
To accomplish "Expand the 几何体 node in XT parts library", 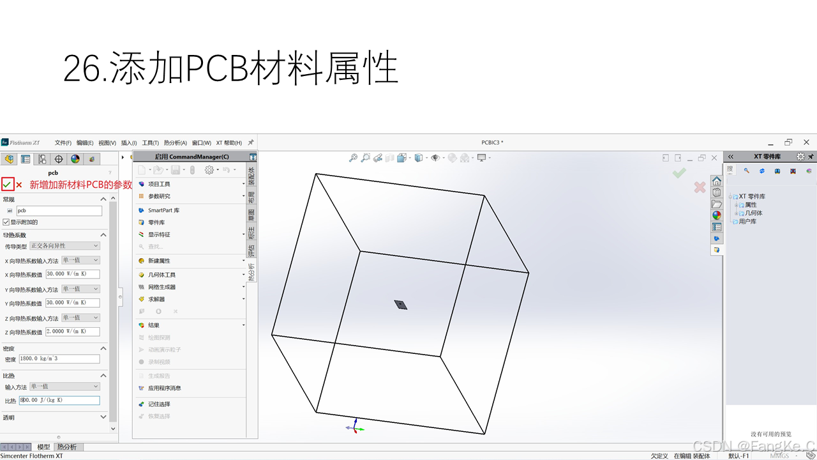I will click(736, 213).
